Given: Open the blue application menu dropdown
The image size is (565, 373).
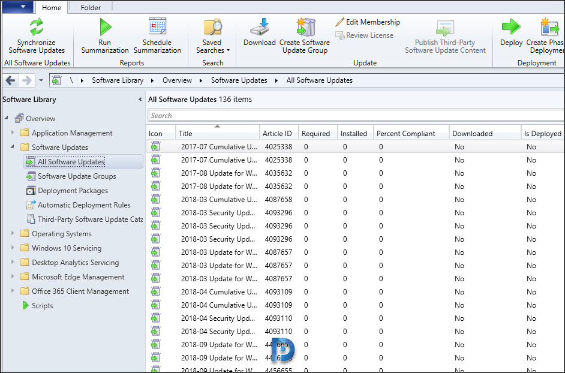Looking at the screenshot, I should 17,7.
